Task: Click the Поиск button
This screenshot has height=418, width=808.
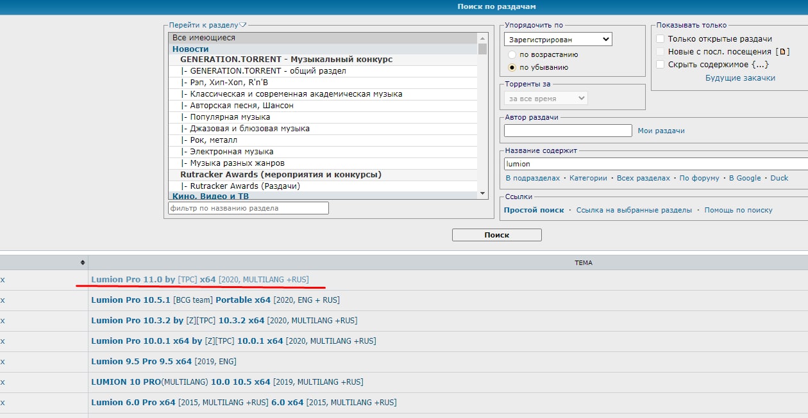Action: [497, 235]
